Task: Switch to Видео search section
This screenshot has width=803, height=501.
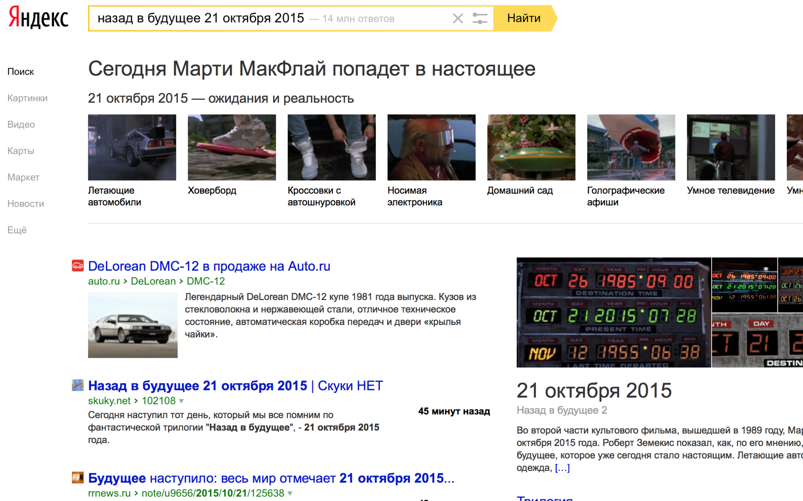Action: (21, 125)
